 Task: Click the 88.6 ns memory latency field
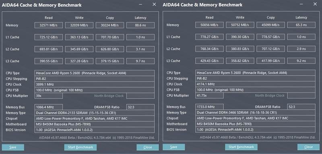(x=140, y=25)
